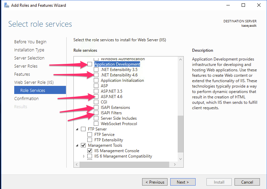Image resolution: width=267 pixels, height=189 pixels.
Task: Select the WebSocket Protocol item label
Action: coord(119,124)
